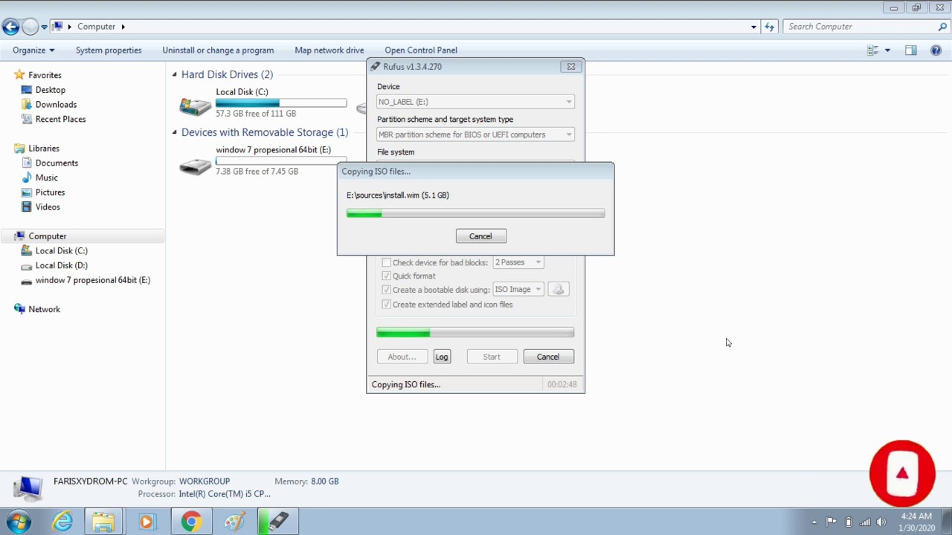Open the Rufus partition scheme dropdown
This screenshot has height=535, width=952.
coord(475,134)
